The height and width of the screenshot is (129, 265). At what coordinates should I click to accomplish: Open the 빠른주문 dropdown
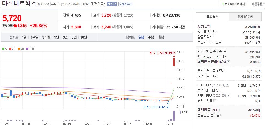pos(258,4)
